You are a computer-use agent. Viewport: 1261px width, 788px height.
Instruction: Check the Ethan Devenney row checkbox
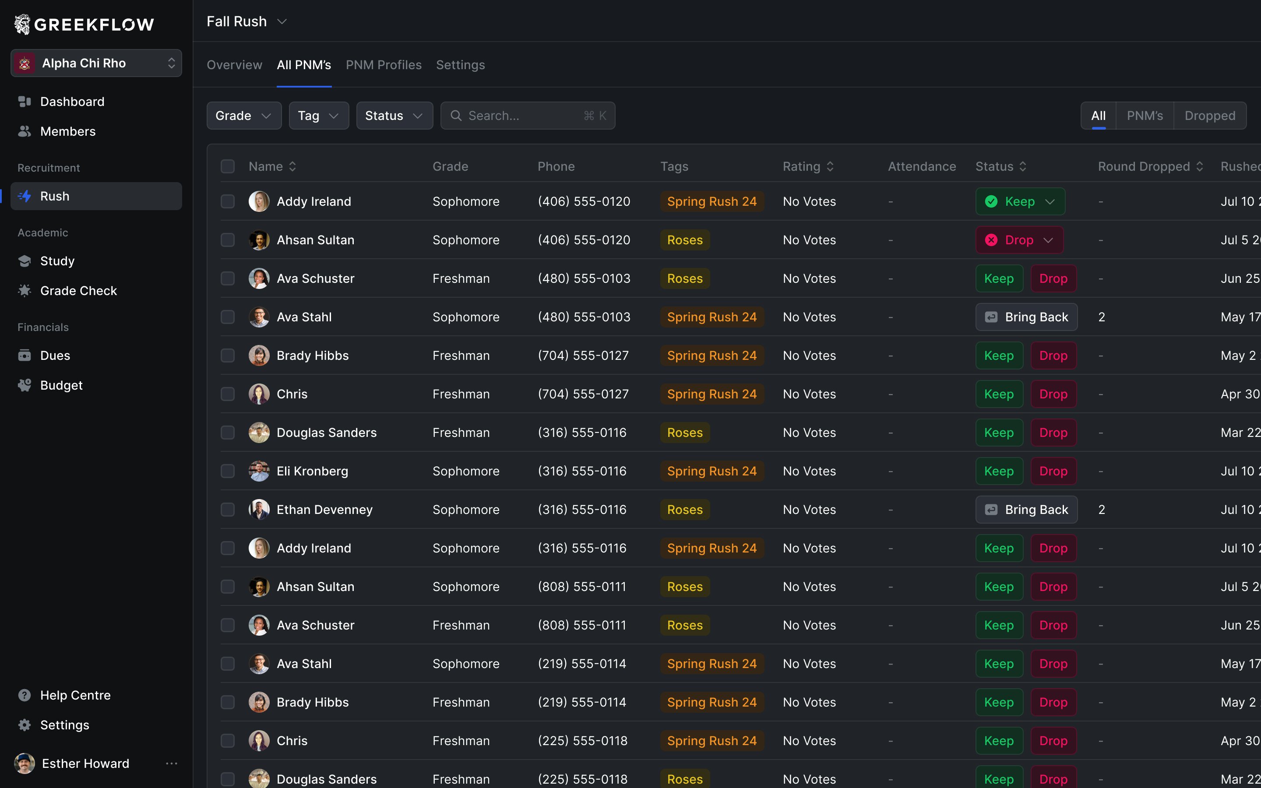[228, 510]
